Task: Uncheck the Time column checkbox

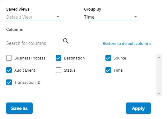Action: [108, 70]
